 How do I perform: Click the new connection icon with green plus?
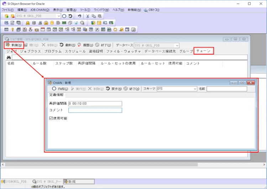coord(7,16)
